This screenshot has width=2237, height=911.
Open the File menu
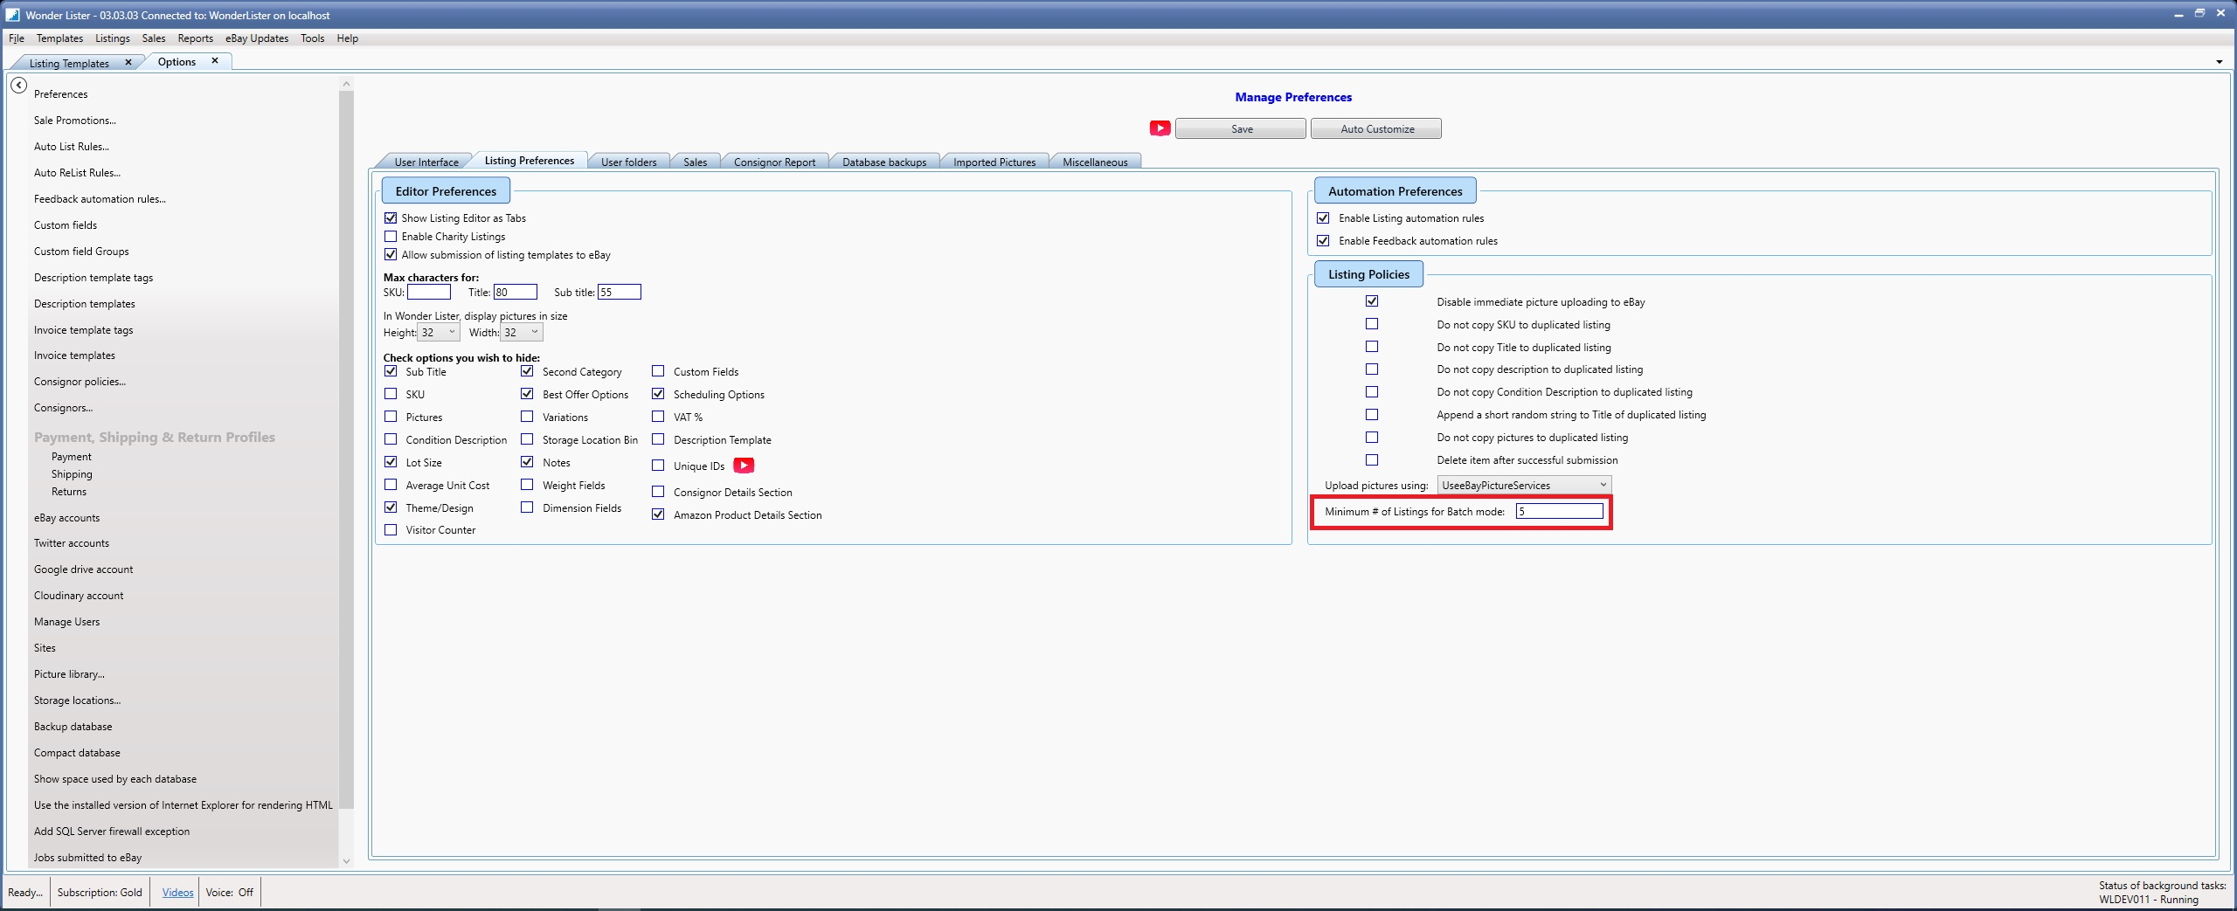tap(17, 38)
